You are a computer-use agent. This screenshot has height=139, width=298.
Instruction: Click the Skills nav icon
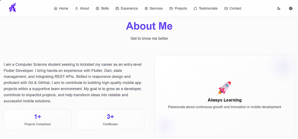[97, 9]
